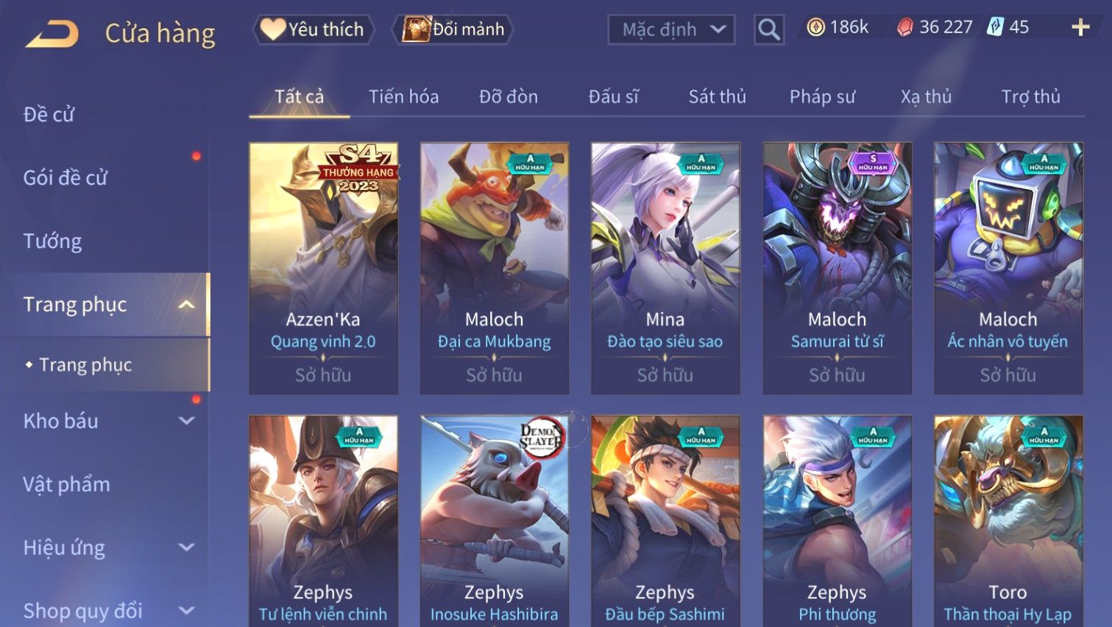Image resolution: width=1112 pixels, height=627 pixels.
Task: Expand the Hiệu ứng sidebar section
Action: tap(187, 548)
